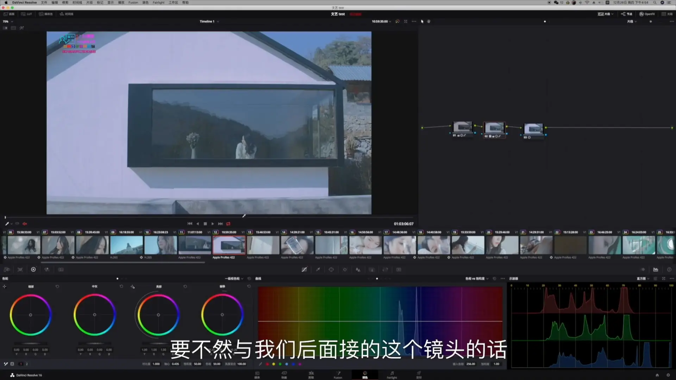676x380 pixels.
Task: Click the Blur/Sharpen palette icon
Action: point(358,270)
